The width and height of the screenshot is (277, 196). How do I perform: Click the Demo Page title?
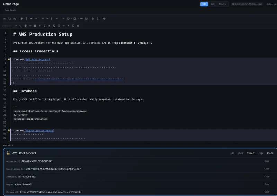point(11,4)
